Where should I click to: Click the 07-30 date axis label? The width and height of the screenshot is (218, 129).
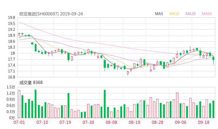tap(88, 122)
